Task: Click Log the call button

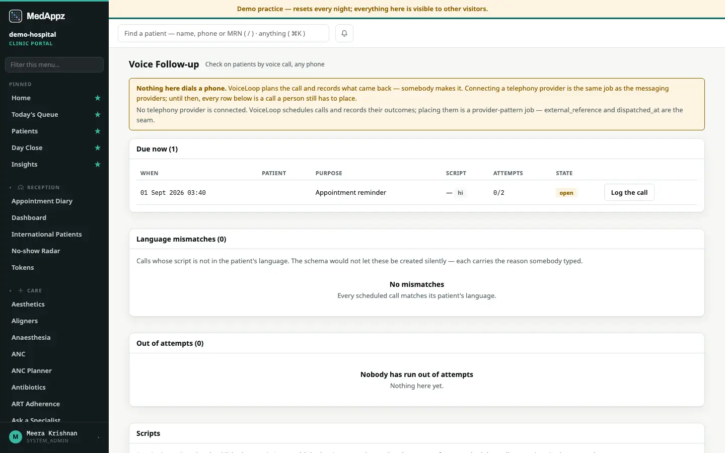Action: click(629, 192)
